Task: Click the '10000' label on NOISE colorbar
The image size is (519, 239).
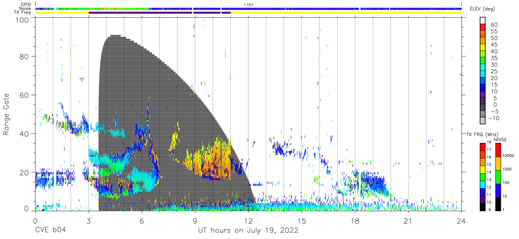Action: [508, 156]
